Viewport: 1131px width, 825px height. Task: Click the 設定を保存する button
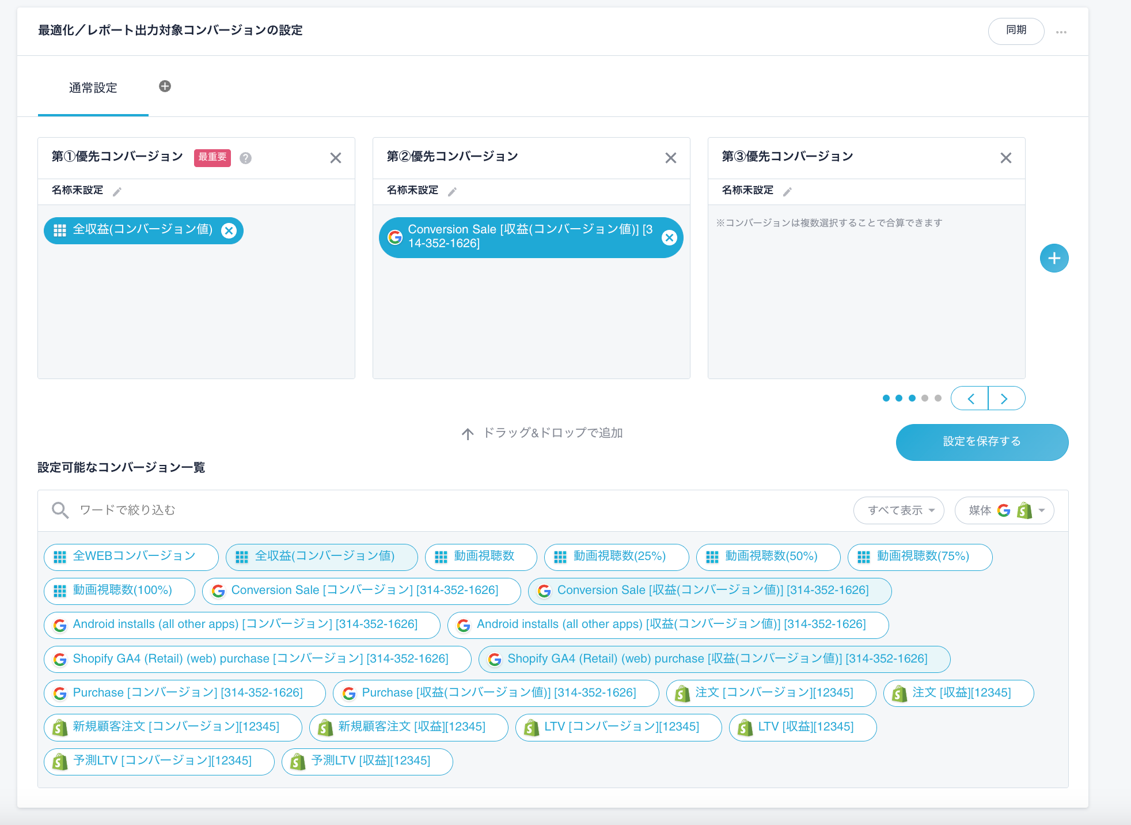[x=982, y=442]
